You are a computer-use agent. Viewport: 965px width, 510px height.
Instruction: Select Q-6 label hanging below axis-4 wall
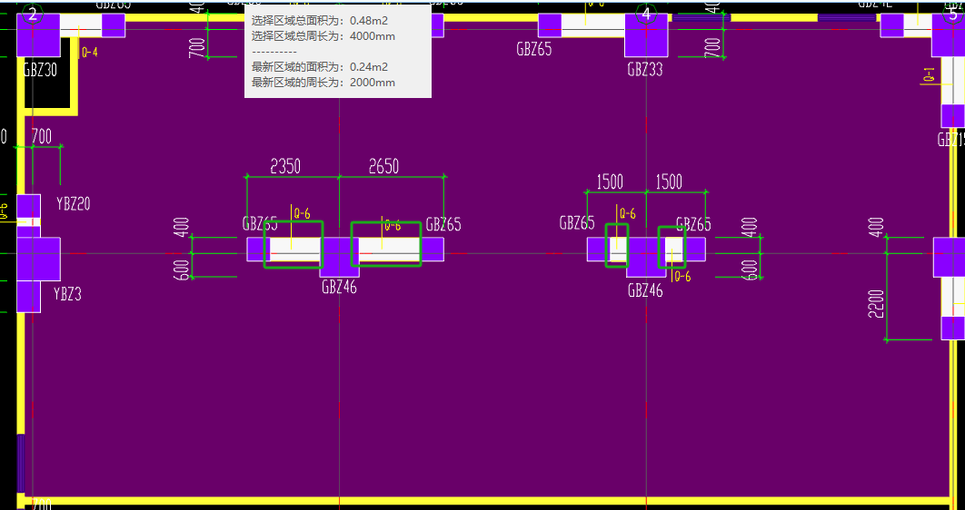point(682,277)
